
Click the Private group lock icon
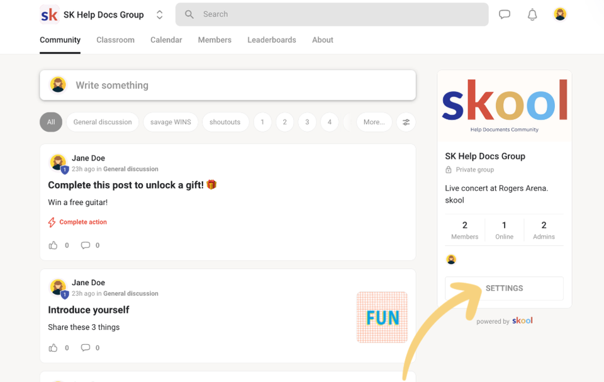[x=449, y=170]
